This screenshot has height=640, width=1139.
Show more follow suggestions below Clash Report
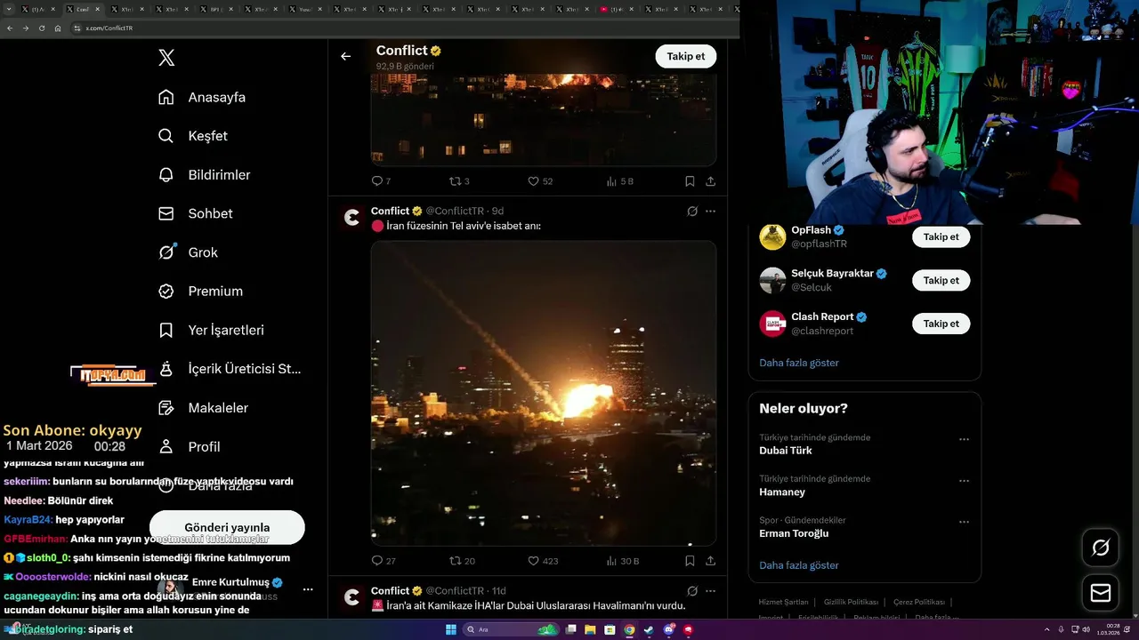click(799, 363)
